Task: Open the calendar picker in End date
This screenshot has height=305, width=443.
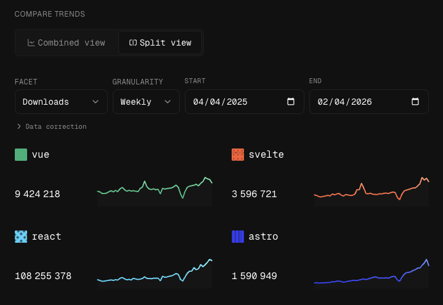Action: (x=415, y=102)
